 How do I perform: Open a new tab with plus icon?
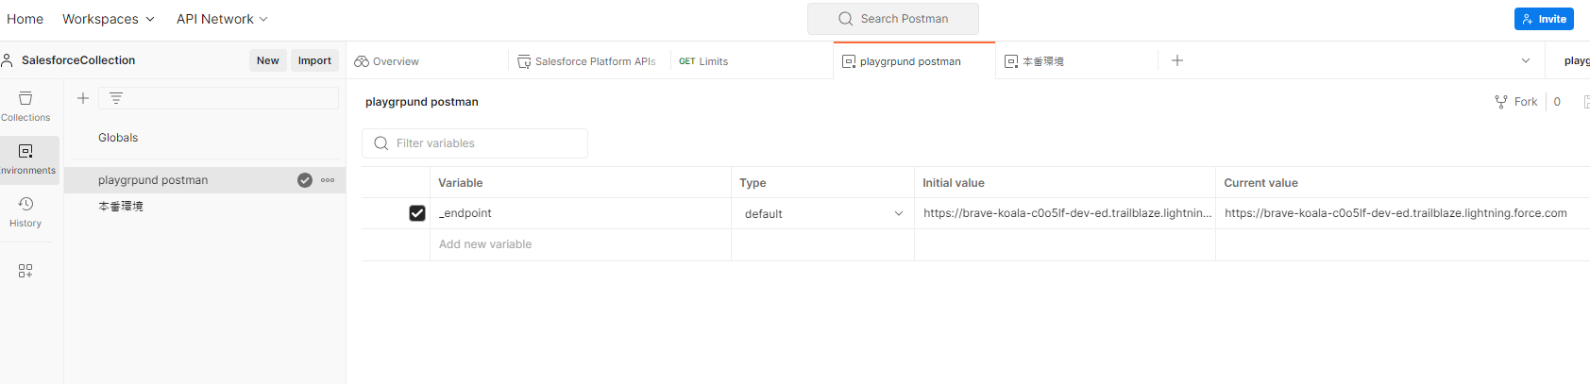click(1177, 60)
